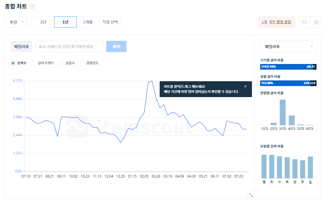The height and width of the screenshot is (203, 323).
Task: Open the 차트 활용 꿀팁 link
Action: (280, 22)
